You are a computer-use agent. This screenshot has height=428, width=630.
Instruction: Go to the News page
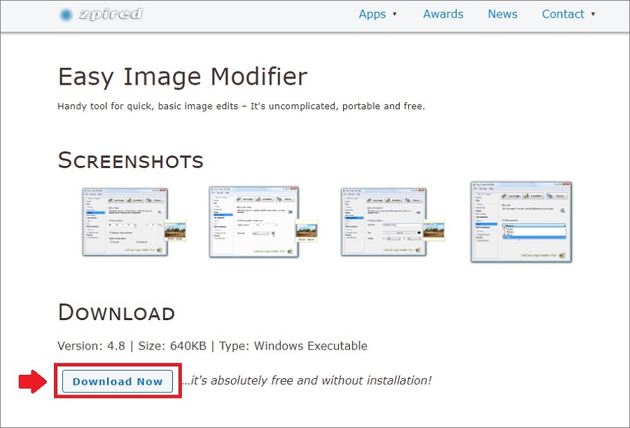(502, 14)
